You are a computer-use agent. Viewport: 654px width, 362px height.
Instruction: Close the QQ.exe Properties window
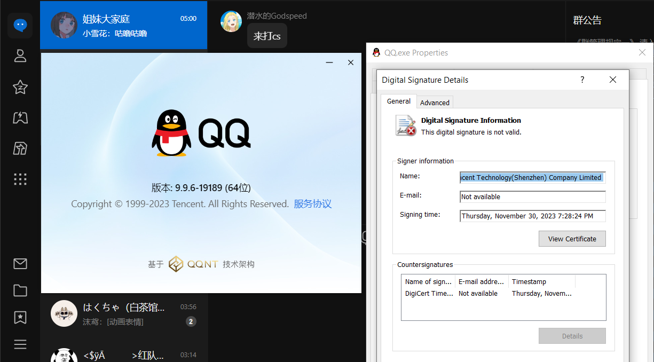(642, 52)
